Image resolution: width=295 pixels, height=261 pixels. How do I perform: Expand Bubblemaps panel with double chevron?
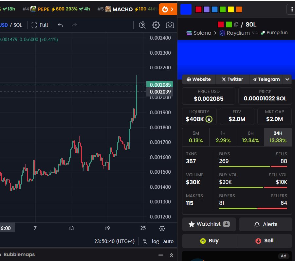pyautogui.click(x=171, y=255)
